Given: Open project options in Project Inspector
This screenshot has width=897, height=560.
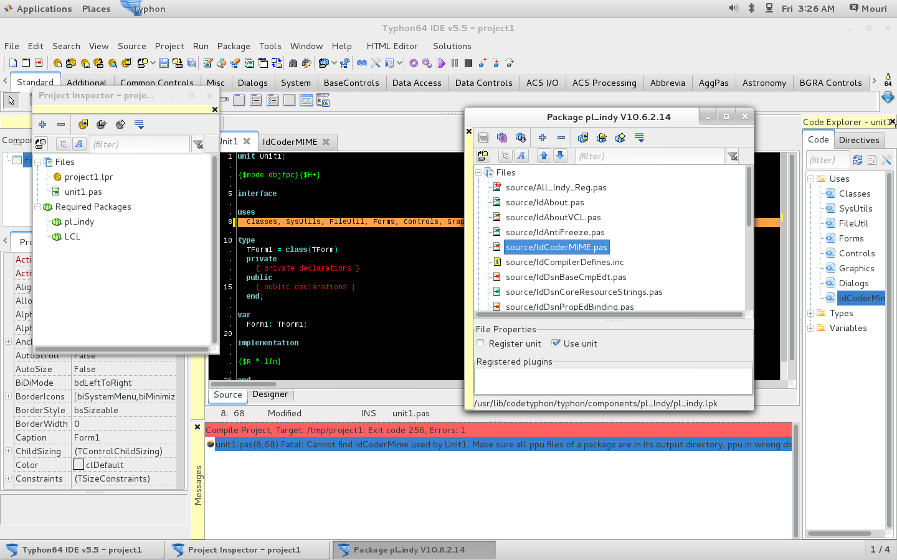Looking at the screenshot, I should click(x=83, y=124).
